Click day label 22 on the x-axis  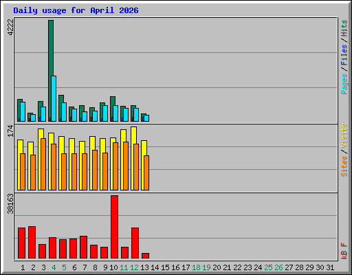pos(237,267)
